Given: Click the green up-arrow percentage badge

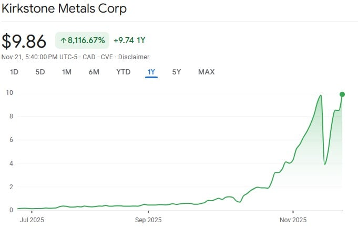Looking at the screenshot, I should [x=82, y=40].
